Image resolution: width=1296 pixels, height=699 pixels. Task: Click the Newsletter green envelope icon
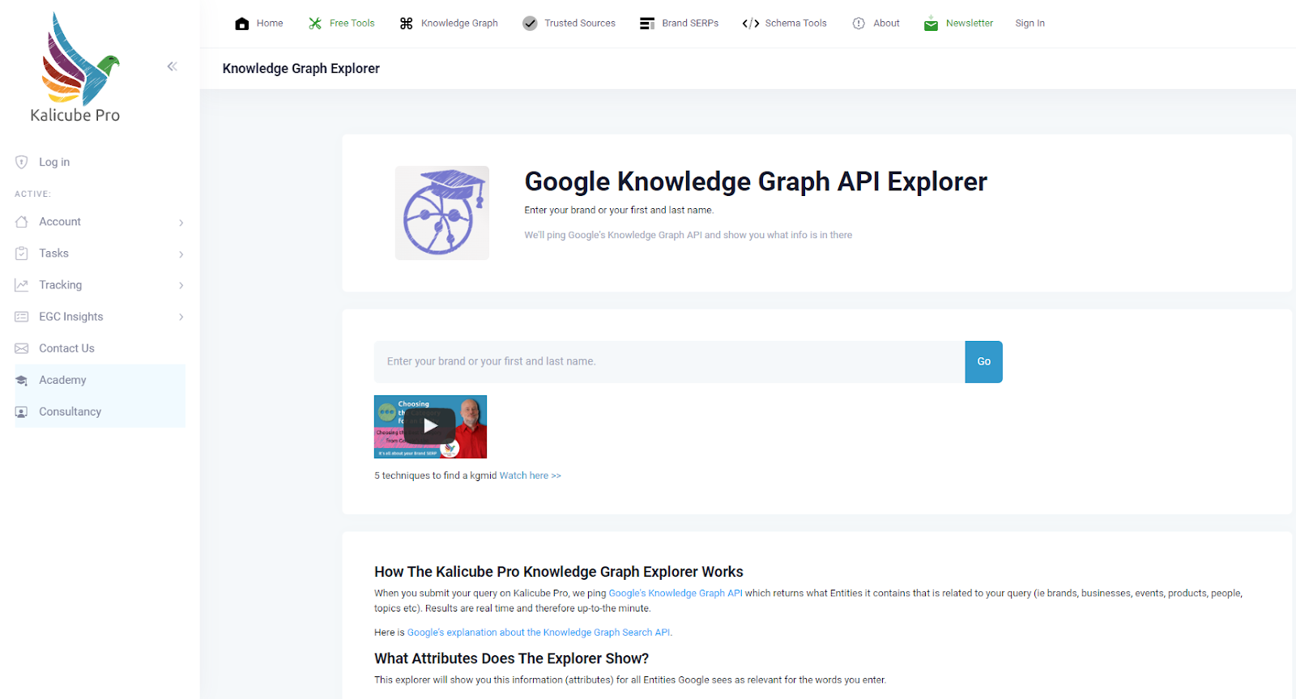[x=931, y=23]
